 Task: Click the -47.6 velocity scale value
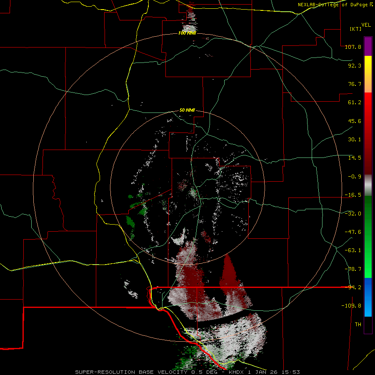pyautogui.click(x=353, y=232)
